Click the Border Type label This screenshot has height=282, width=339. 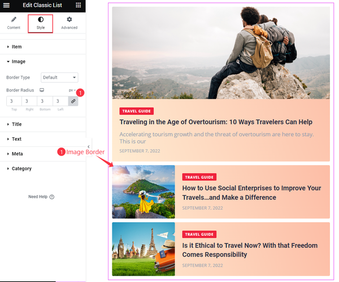18,77
